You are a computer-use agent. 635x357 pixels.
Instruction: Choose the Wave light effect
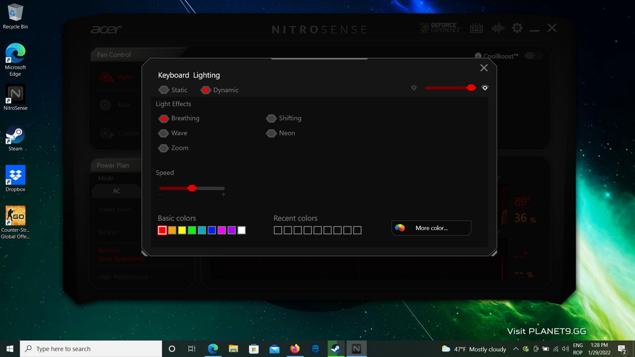click(x=173, y=133)
